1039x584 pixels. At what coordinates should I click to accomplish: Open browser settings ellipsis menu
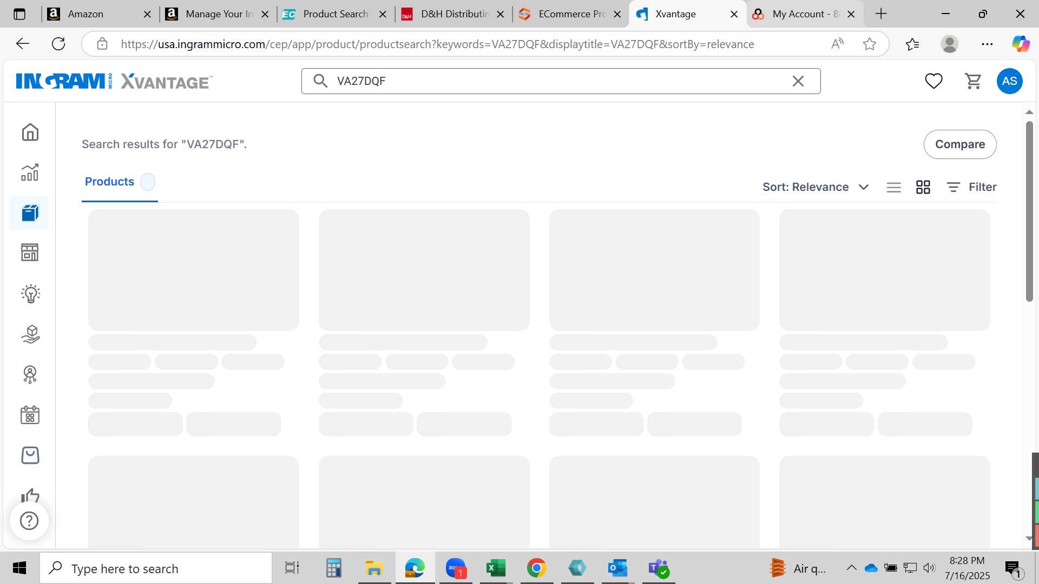987,44
